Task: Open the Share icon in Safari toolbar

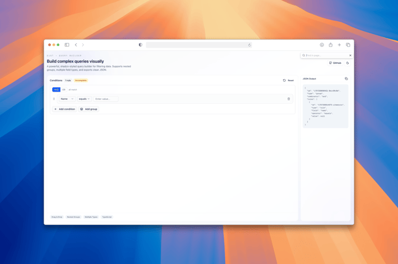Action: [330, 45]
